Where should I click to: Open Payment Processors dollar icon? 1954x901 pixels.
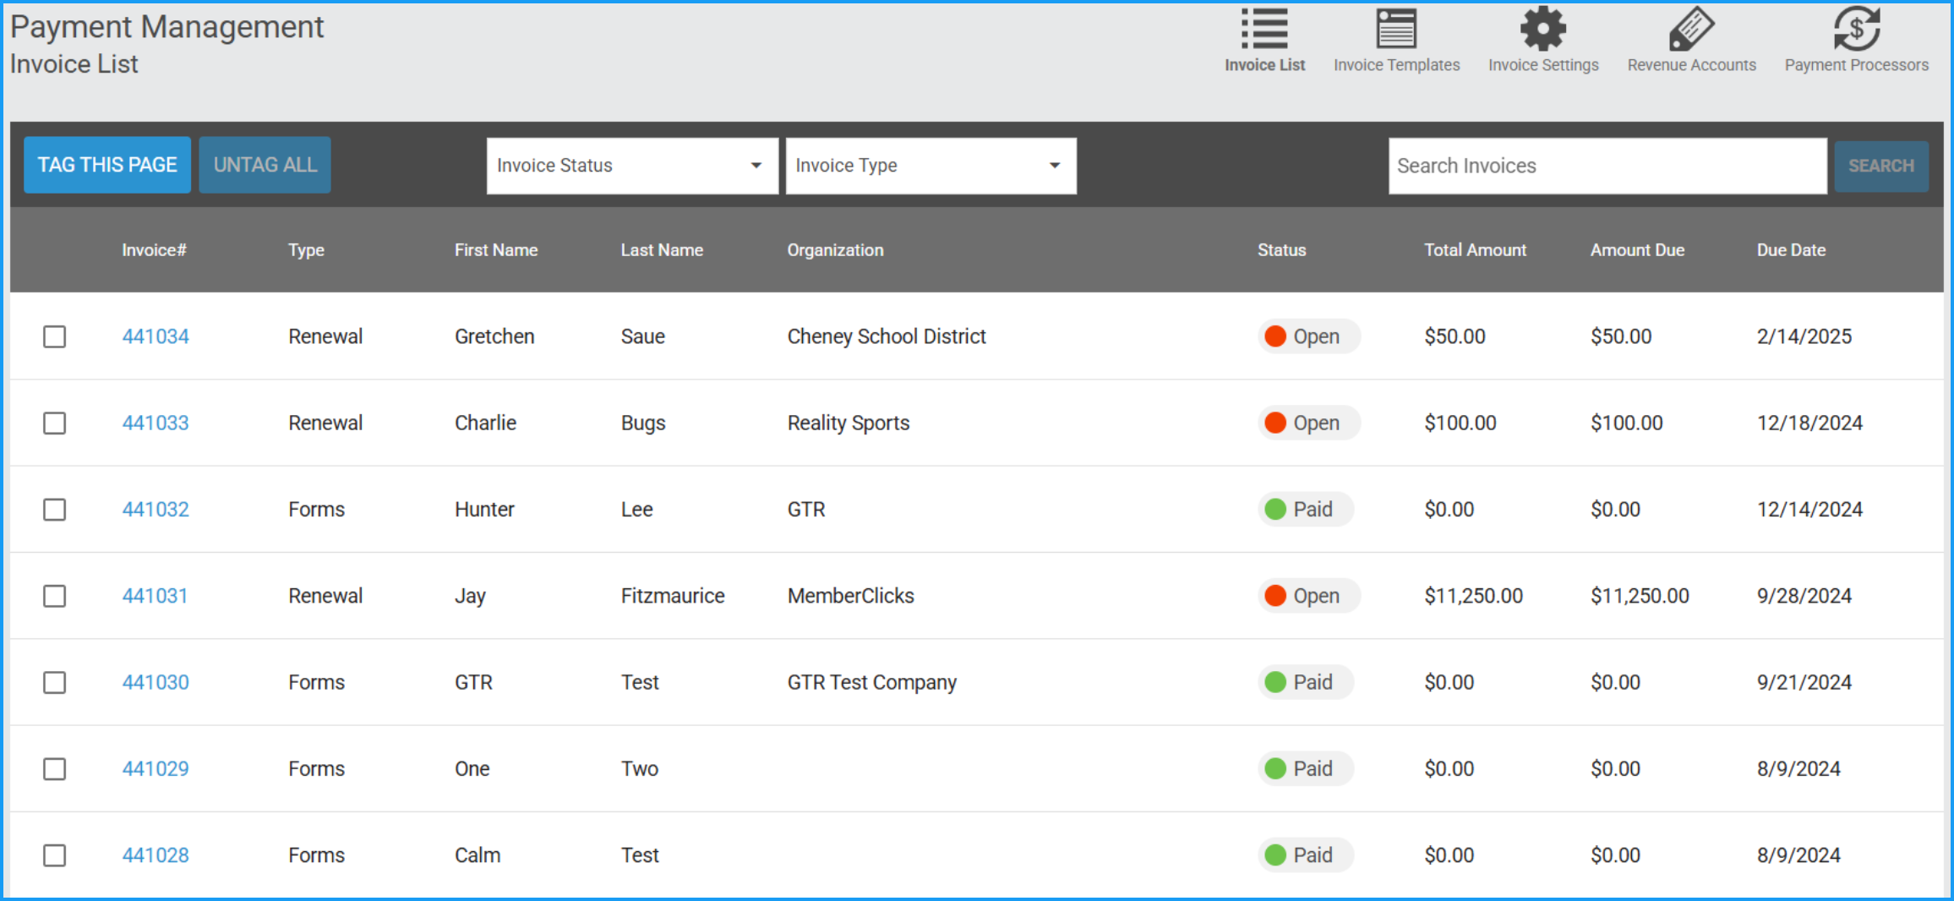point(1856,30)
